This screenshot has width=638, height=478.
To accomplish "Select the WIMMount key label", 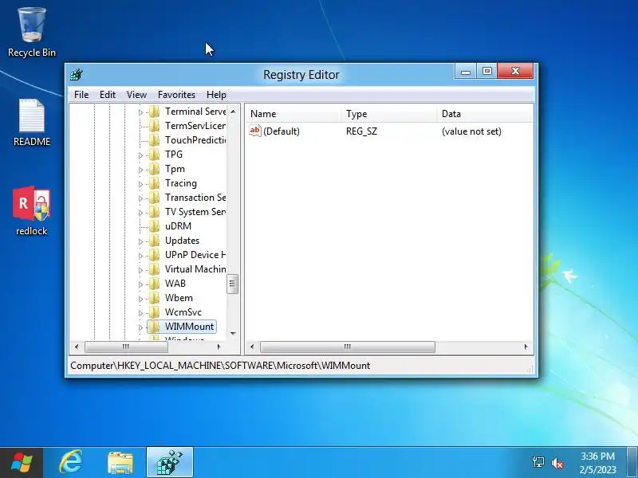I will [x=189, y=327].
